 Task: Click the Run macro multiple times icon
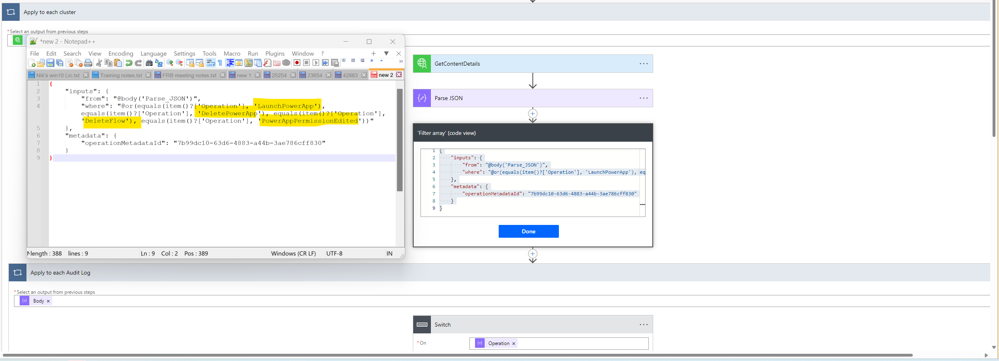[325, 63]
